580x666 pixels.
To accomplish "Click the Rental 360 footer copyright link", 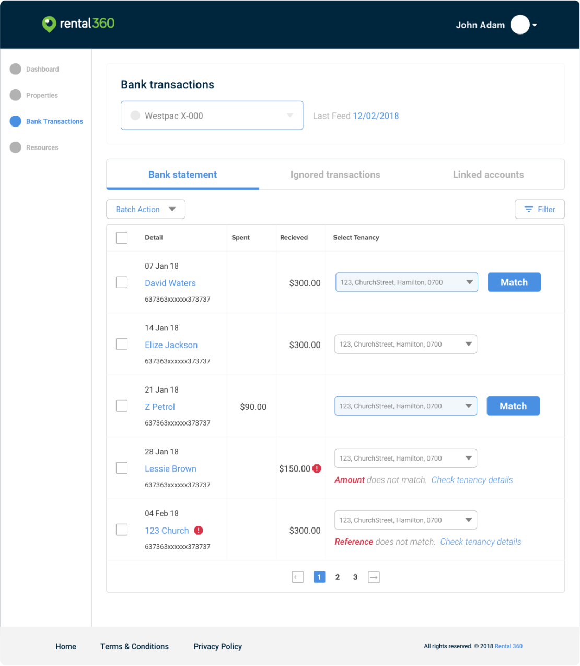I will coord(508,646).
